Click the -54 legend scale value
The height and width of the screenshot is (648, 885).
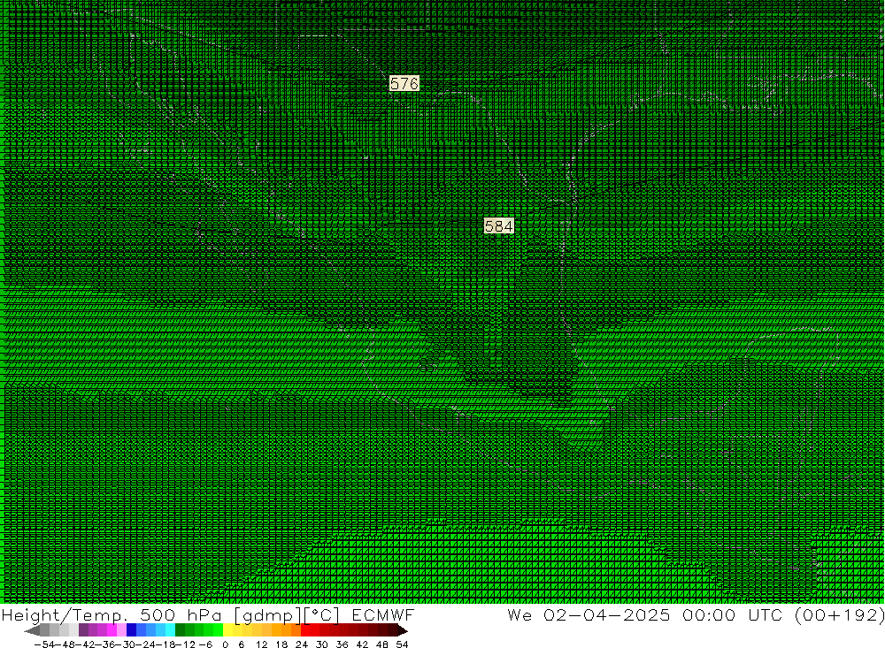pos(45,644)
